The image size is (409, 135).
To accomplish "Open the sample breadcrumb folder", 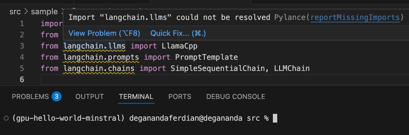I will [44, 12].
